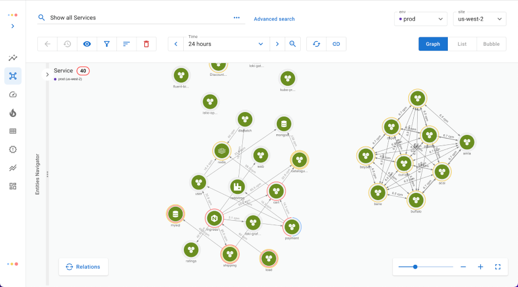
Task: Toggle the eye visibility icon in toolbar
Action: coord(87,44)
